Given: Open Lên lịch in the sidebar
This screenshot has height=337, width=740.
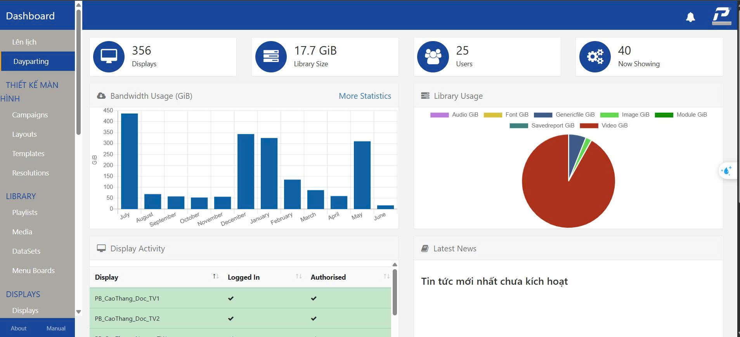Looking at the screenshot, I should 24,42.
